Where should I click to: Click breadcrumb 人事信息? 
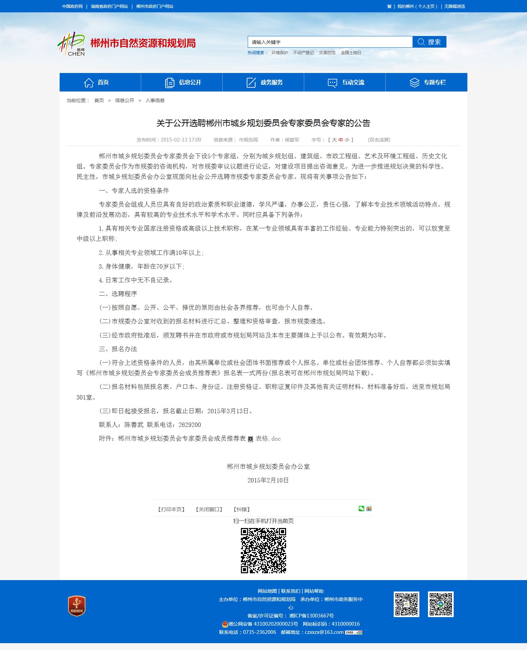155,100
